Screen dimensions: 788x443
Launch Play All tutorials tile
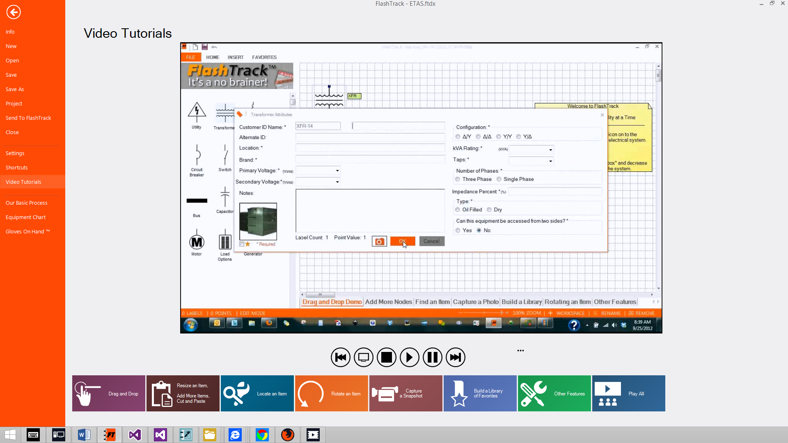coord(629,393)
